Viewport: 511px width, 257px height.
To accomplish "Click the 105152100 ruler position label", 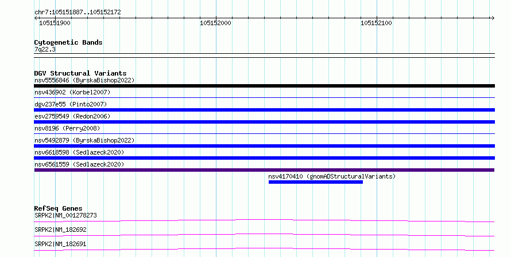I will (376, 23).
